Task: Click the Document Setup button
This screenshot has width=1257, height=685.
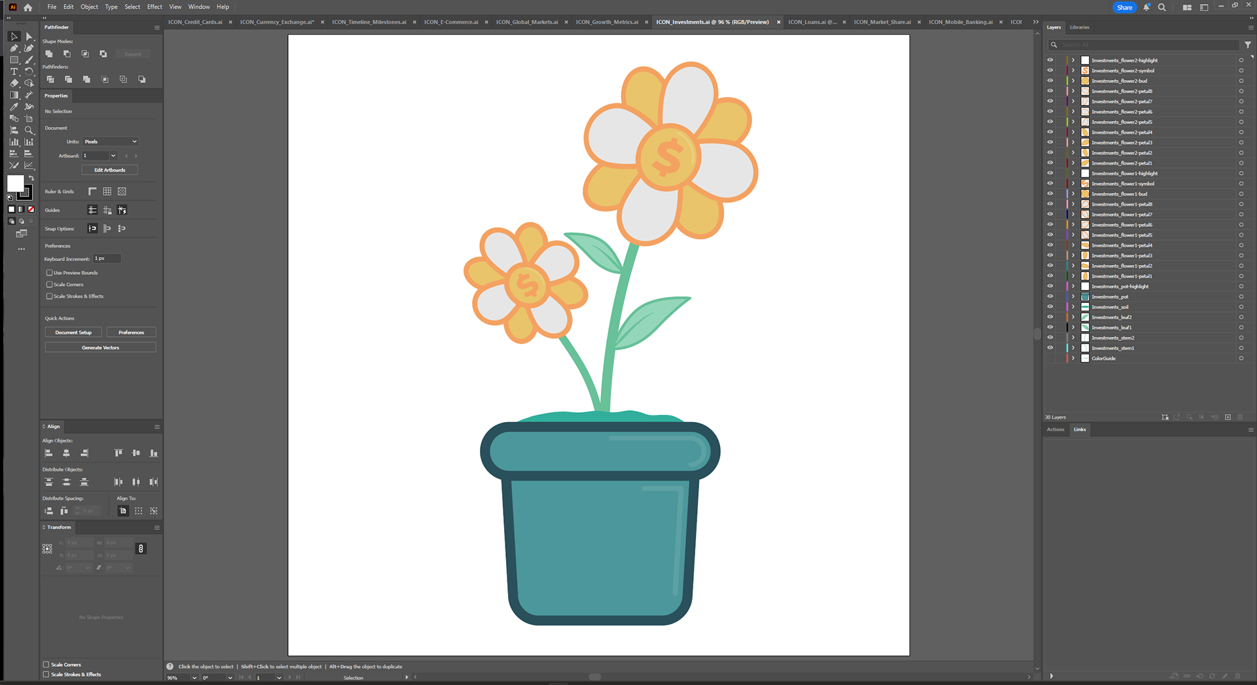Action: [x=73, y=332]
